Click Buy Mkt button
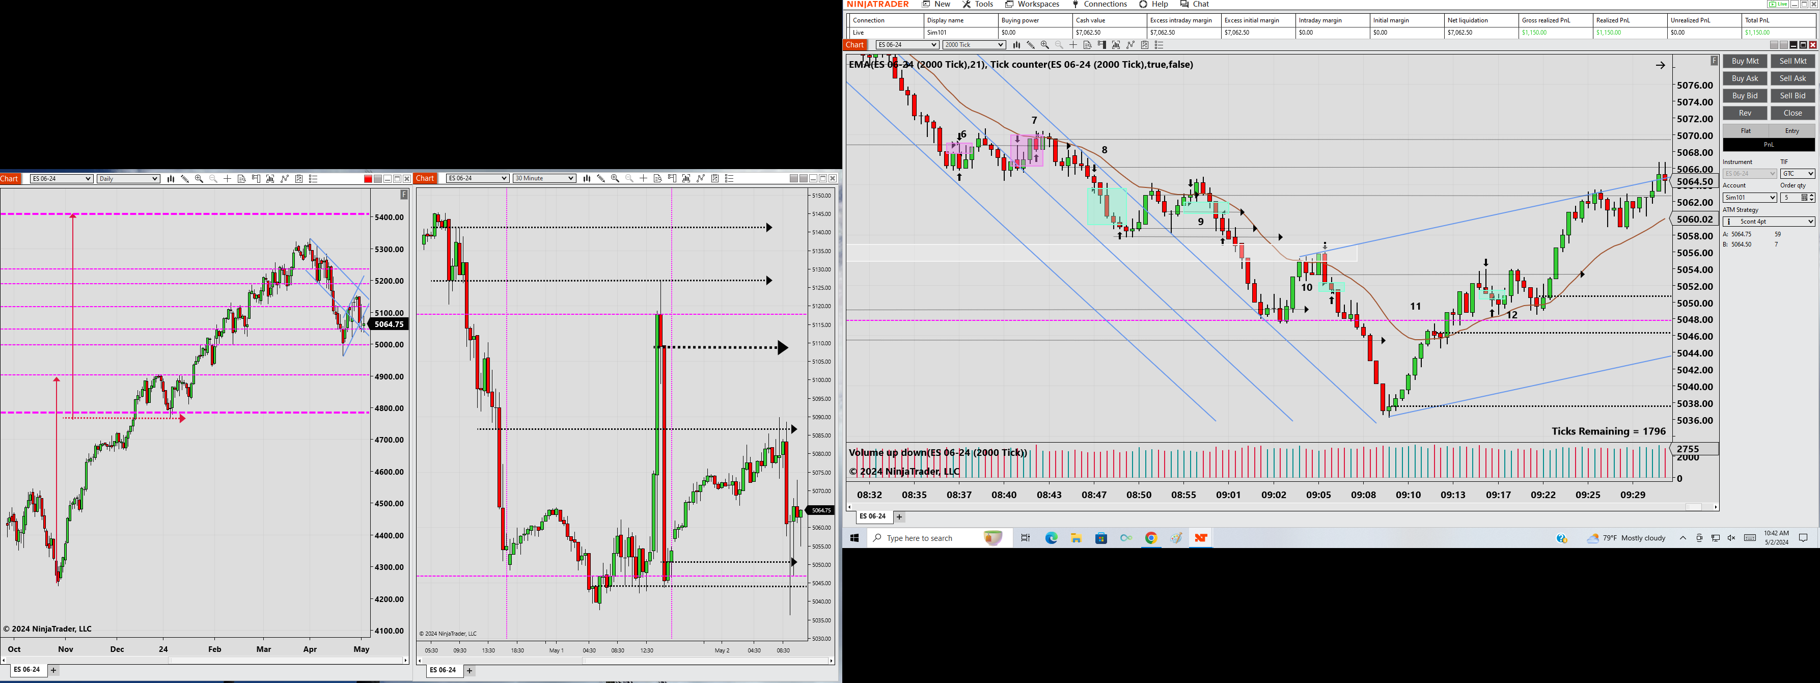1820x683 pixels. pos(1745,62)
